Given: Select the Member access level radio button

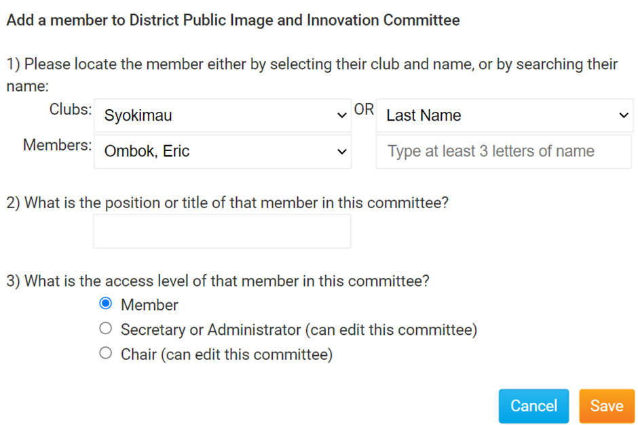Looking at the screenshot, I should pos(105,304).
